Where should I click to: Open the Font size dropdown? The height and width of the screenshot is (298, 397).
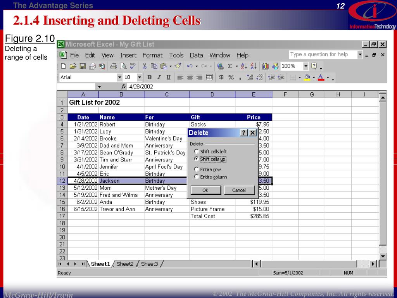click(x=139, y=77)
